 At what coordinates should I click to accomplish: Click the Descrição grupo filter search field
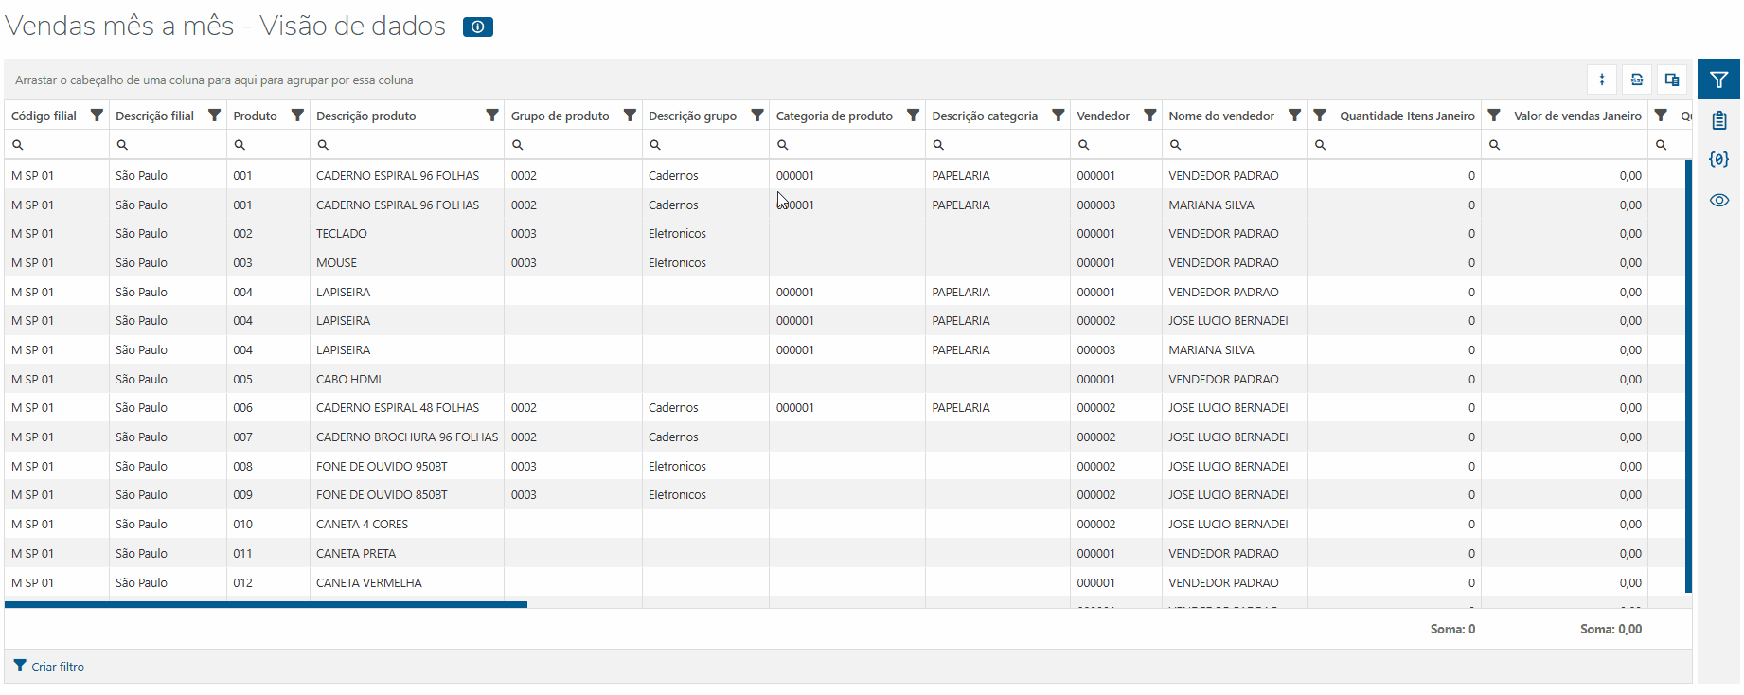712,145
